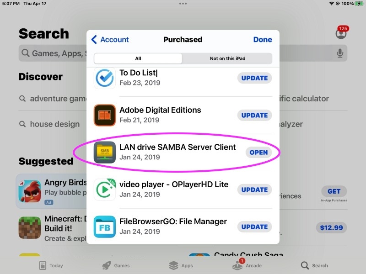The height and width of the screenshot is (274, 366).
Task: Tap the Wi-Fi indicator in status bar
Action: [x=331, y=4]
